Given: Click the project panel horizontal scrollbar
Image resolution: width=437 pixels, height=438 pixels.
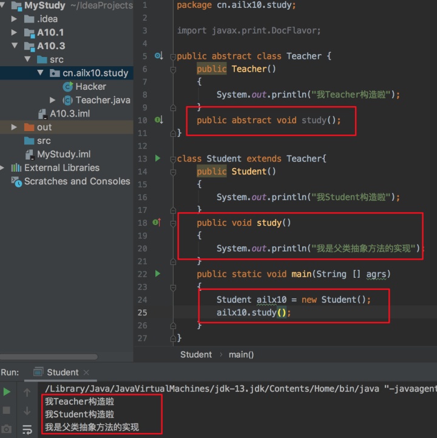Looking at the screenshot, I should [49, 357].
